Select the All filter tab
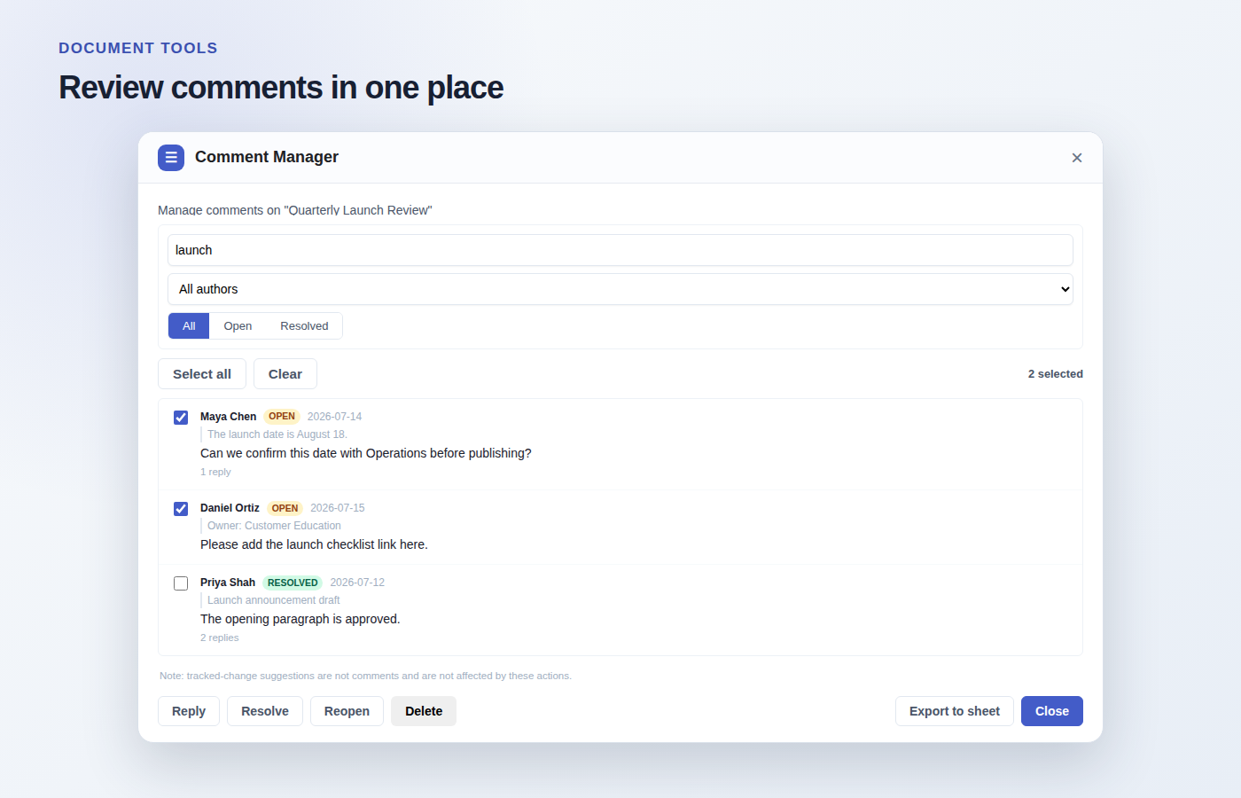The height and width of the screenshot is (798, 1241). (x=189, y=326)
